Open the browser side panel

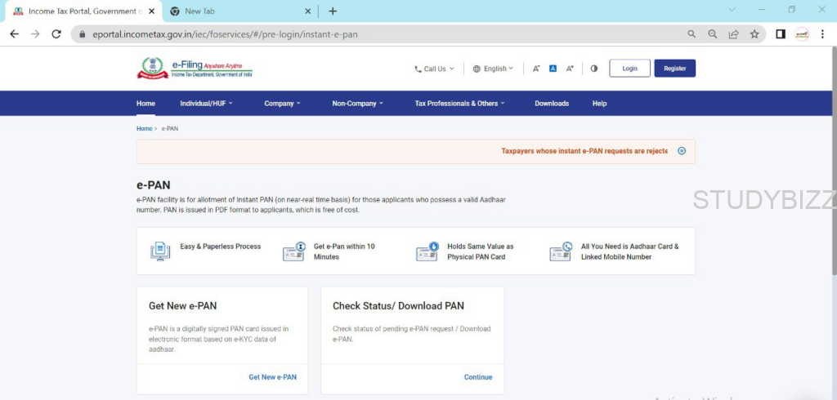[780, 34]
